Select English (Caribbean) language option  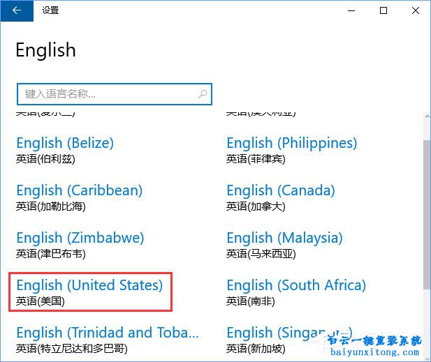pyautogui.click(x=79, y=191)
